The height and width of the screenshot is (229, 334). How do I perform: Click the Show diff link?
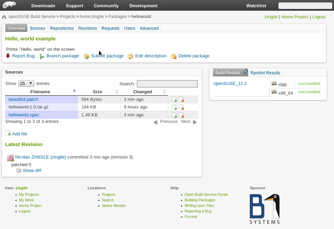point(32,170)
